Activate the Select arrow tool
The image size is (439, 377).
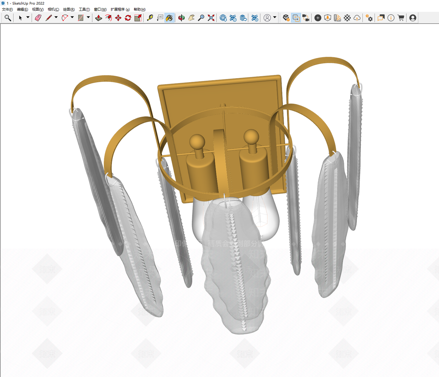tap(20, 18)
